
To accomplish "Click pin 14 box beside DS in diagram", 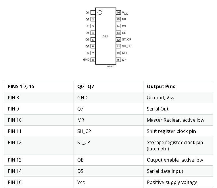I will coord(118,26).
